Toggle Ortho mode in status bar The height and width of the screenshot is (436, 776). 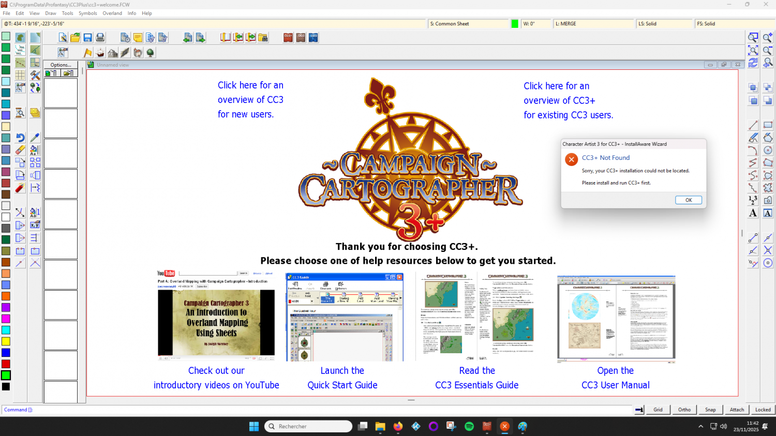click(x=684, y=410)
